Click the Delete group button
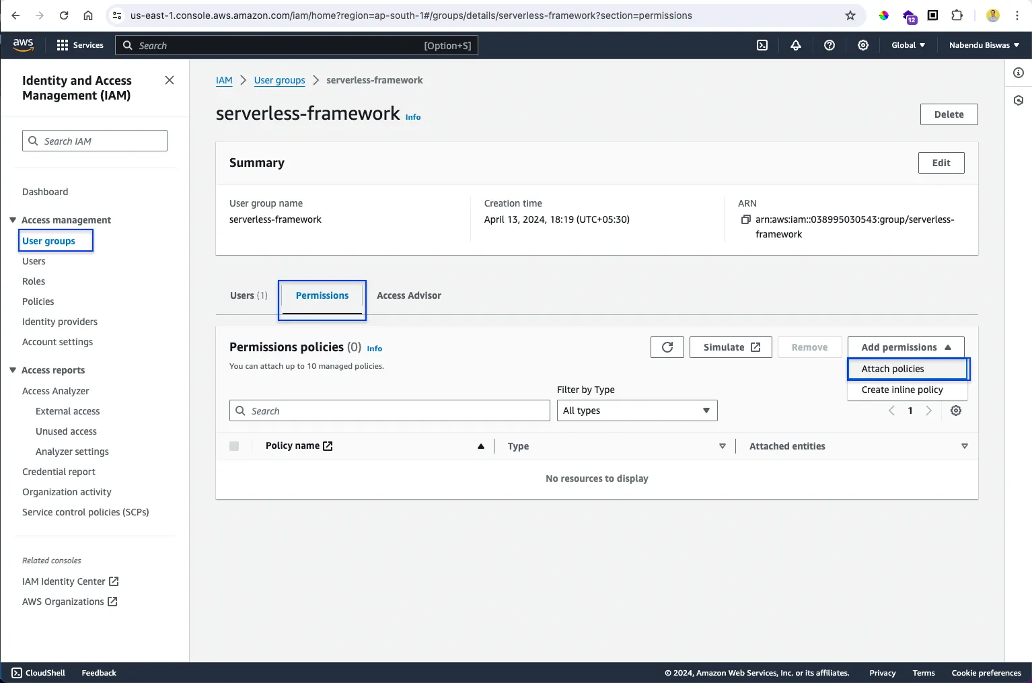 click(949, 114)
